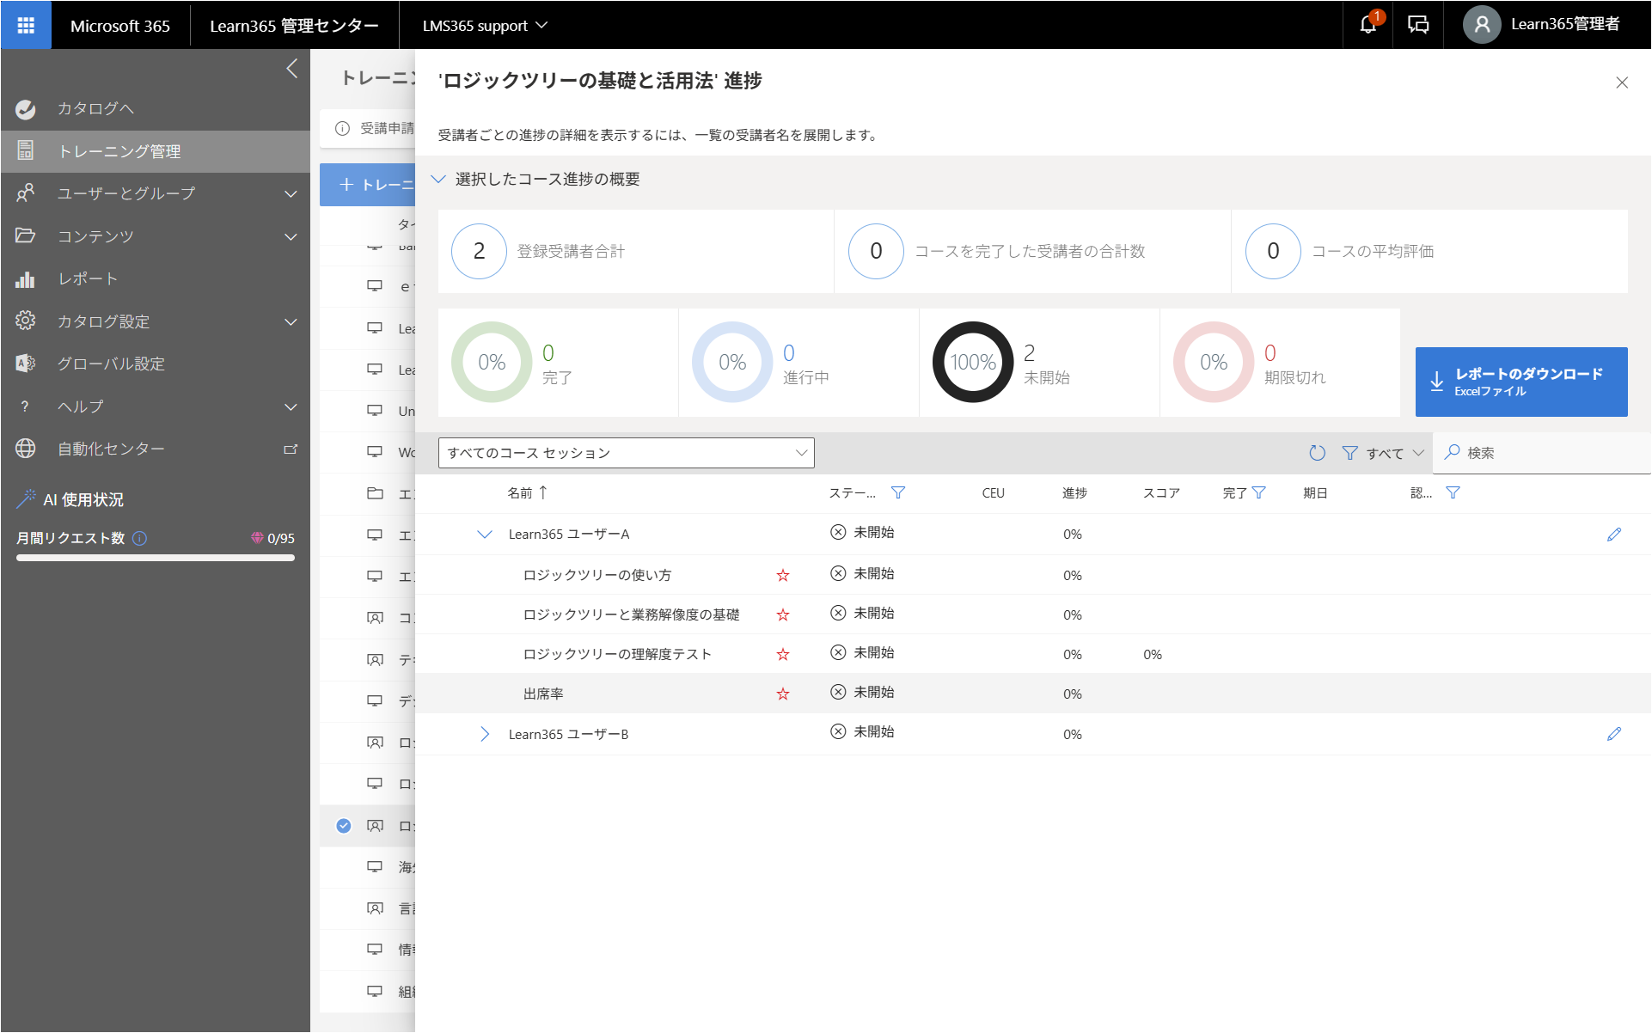Open the notifications bell
Image resolution: width=1652 pixels, height=1033 pixels.
pos(1368,25)
